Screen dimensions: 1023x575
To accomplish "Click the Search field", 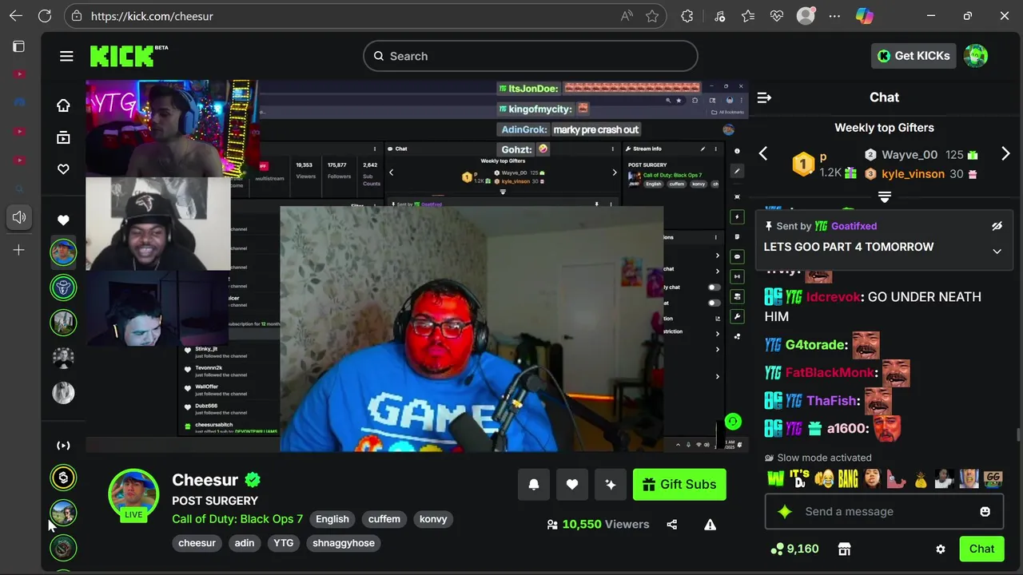I will tap(531, 56).
